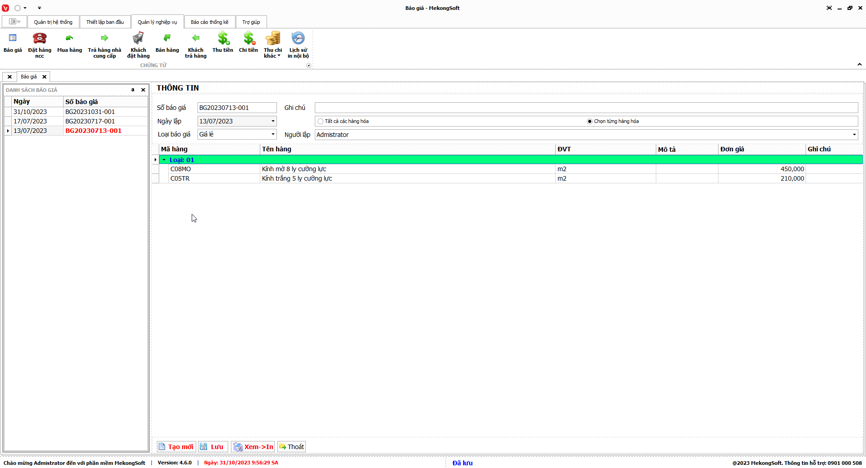The height and width of the screenshot is (468, 866).
Task: Click Kính mờ 8 ly cường lực cell
Action: click(x=408, y=169)
